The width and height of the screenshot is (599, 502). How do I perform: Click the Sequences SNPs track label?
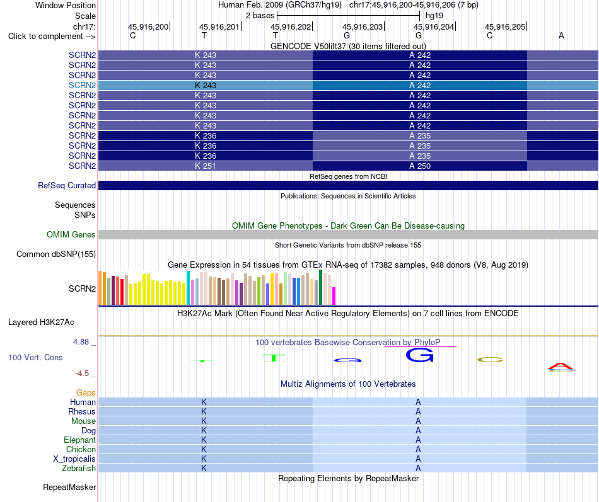pos(75,210)
